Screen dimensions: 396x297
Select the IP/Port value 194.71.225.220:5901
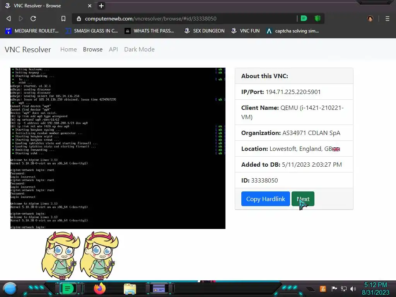tap(293, 92)
